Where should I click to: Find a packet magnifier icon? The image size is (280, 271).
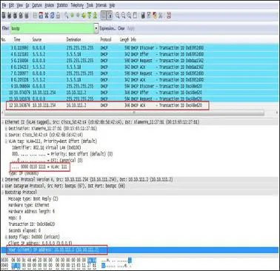67,16
